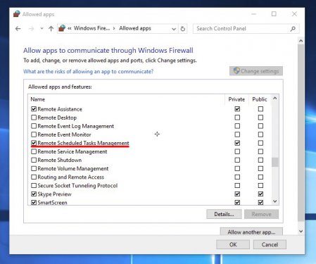This screenshot has height=264, width=316.
Task: Toggle Private for Remote Scheduled Tasks Management
Action: point(237,143)
